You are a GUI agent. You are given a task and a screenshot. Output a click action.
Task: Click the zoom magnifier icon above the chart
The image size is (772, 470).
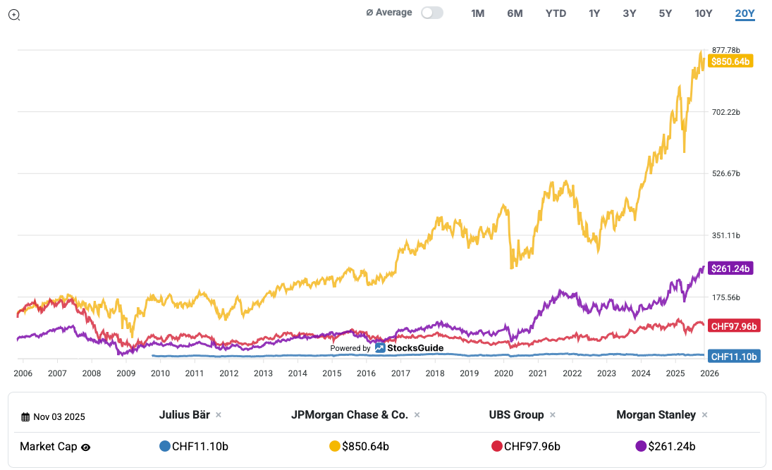14,15
